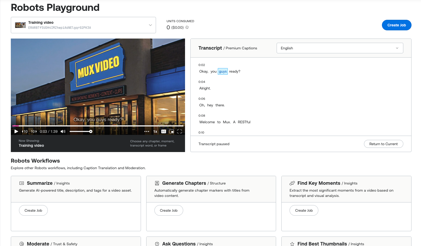Adjust the video volume slider
This screenshot has height=246, width=421.
[81, 131]
